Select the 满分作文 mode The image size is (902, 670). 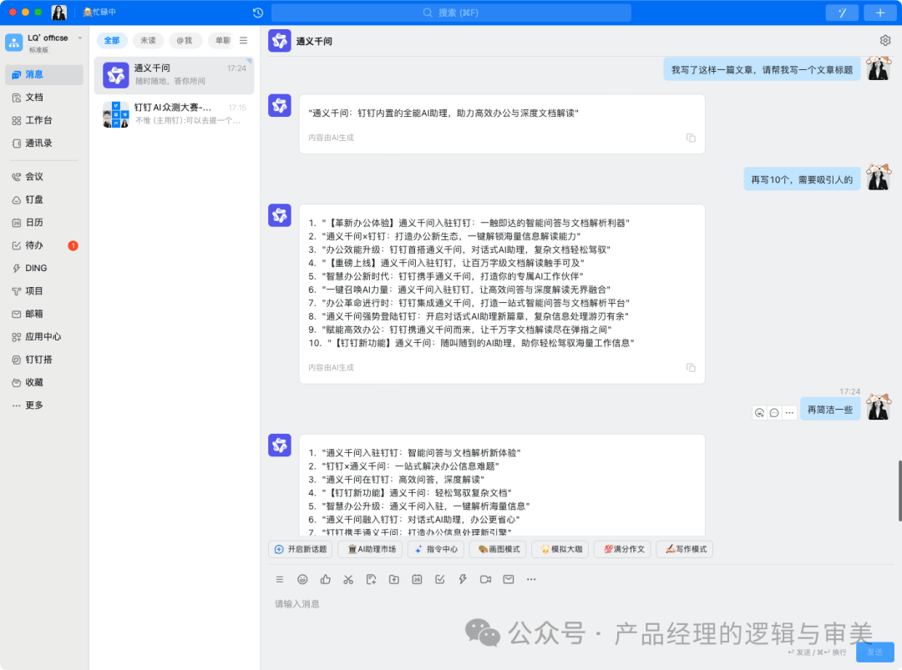click(622, 549)
